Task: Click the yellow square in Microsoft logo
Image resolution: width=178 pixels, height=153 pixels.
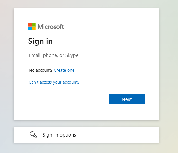Action: pyautogui.click(x=34, y=29)
